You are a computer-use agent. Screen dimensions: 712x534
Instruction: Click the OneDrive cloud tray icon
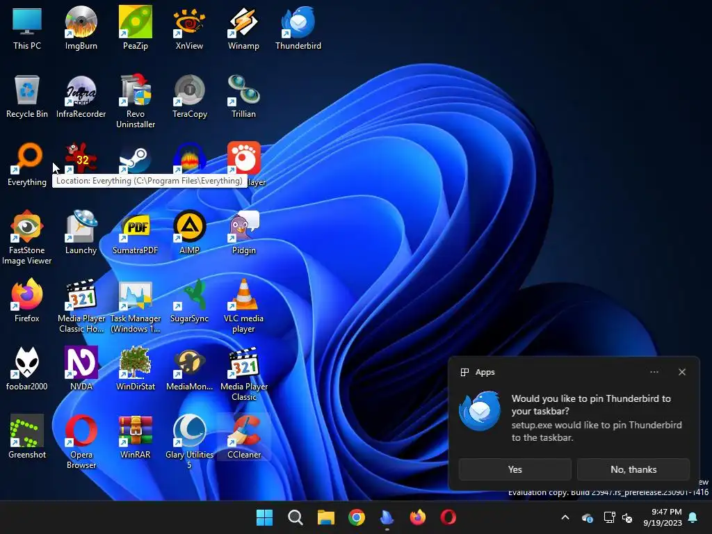(587, 517)
